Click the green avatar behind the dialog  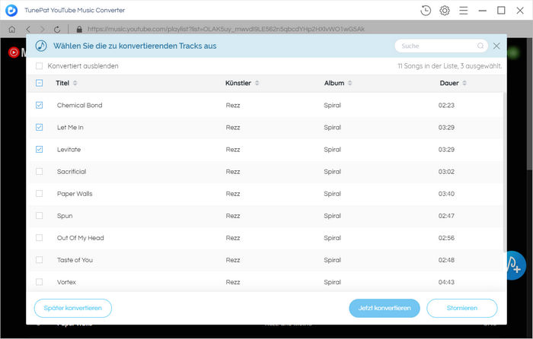513,52
